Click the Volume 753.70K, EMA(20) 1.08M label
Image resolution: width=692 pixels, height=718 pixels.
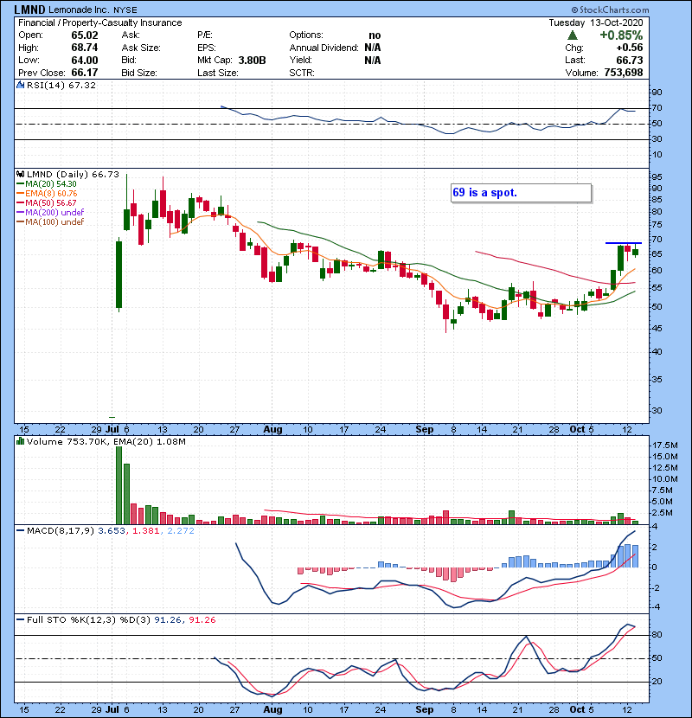[x=106, y=442]
